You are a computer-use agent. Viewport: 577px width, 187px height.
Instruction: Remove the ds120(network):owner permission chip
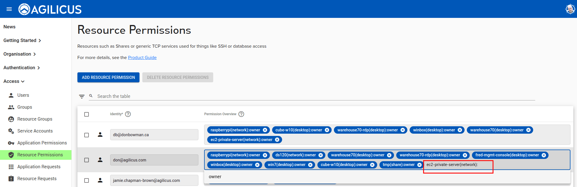point(321,155)
